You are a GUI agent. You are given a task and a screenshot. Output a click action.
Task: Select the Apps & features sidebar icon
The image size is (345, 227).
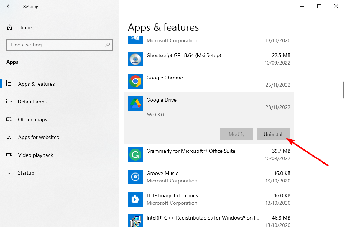[x=9, y=83]
